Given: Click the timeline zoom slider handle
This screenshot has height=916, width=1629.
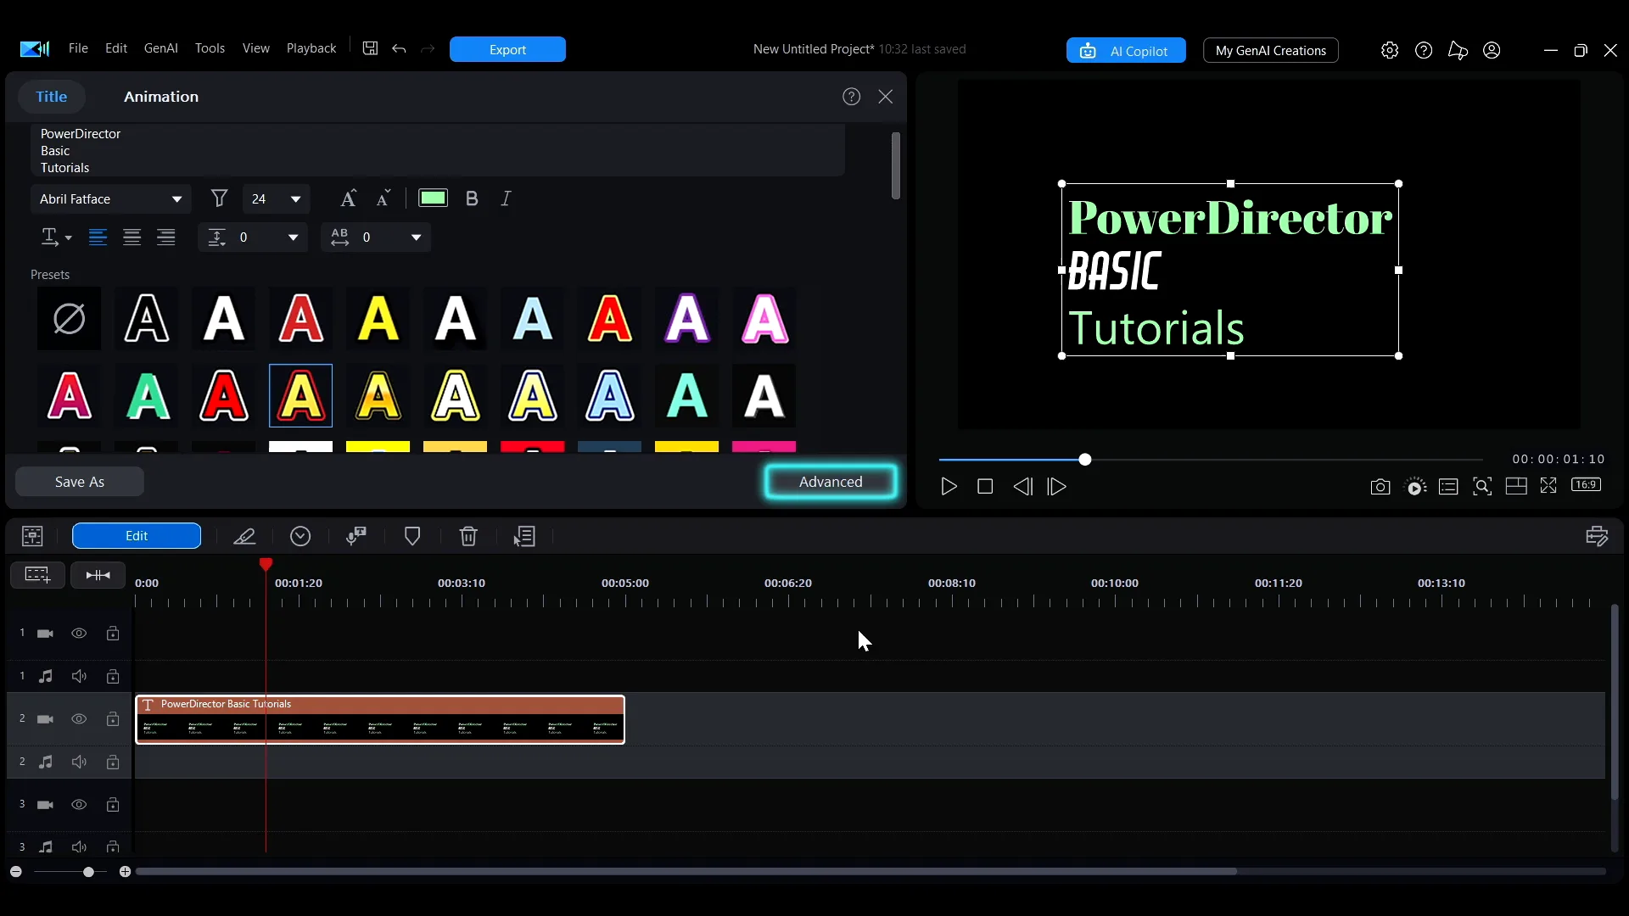Looking at the screenshot, I should (88, 872).
